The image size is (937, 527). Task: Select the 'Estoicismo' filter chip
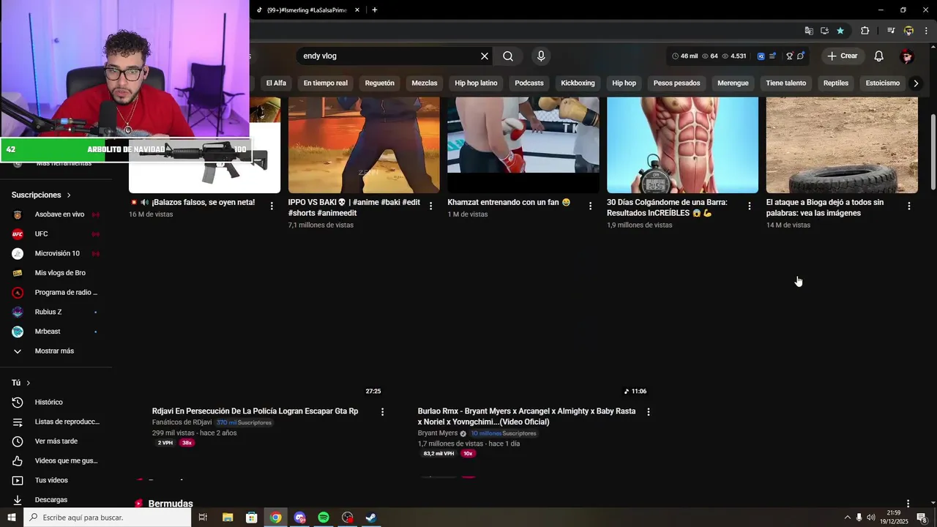click(x=883, y=83)
